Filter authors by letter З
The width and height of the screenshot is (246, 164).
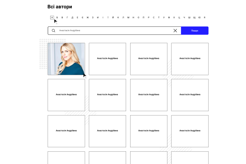[x=93, y=17]
